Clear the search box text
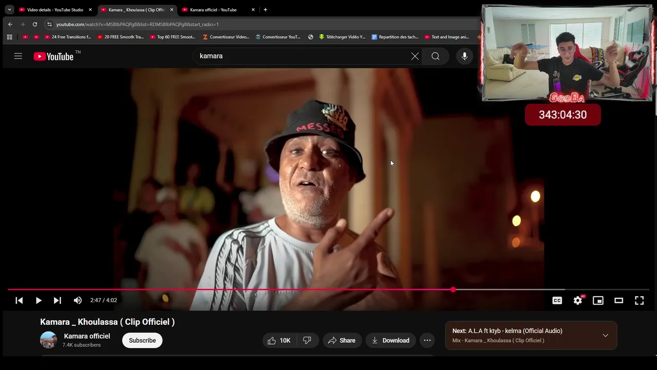Viewport: 657px width, 370px height. pyautogui.click(x=415, y=56)
